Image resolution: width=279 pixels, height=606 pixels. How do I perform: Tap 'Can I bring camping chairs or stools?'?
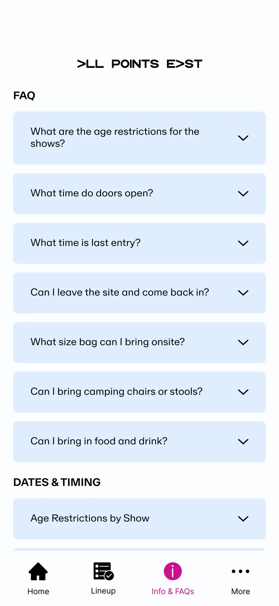[x=139, y=392]
